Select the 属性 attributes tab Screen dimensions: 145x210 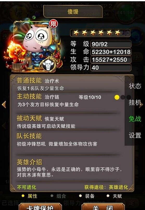30,196
